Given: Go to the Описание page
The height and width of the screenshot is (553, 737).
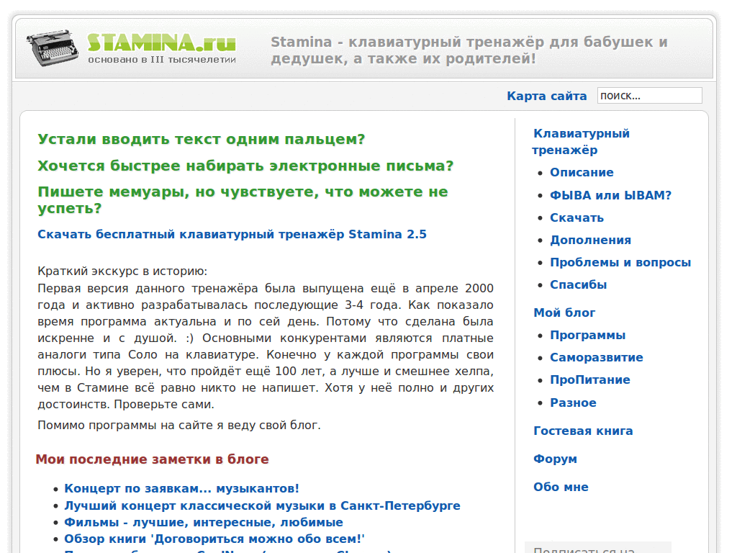Looking at the screenshot, I should click(582, 173).
